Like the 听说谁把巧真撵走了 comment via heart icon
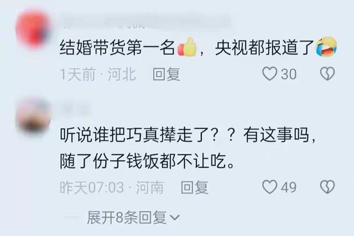 point(269,187)
